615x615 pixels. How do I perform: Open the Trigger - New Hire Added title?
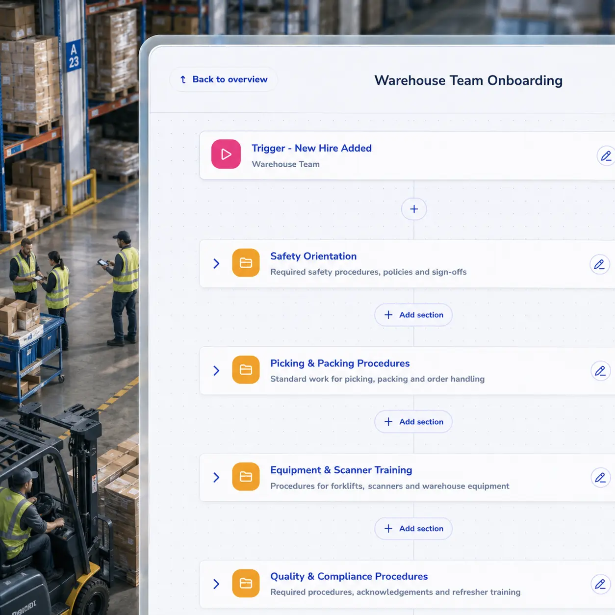(311, 148)
